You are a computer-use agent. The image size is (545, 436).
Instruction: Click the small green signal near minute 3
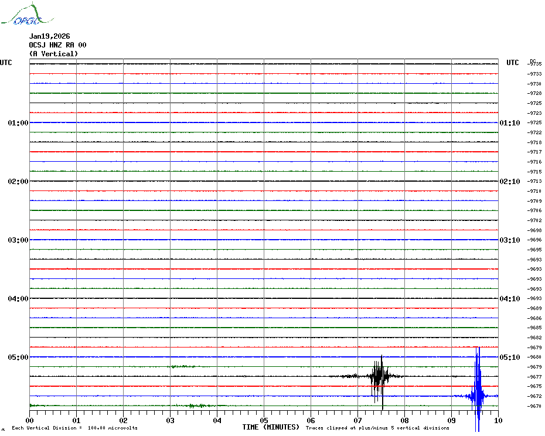click(x=183, y=367)
